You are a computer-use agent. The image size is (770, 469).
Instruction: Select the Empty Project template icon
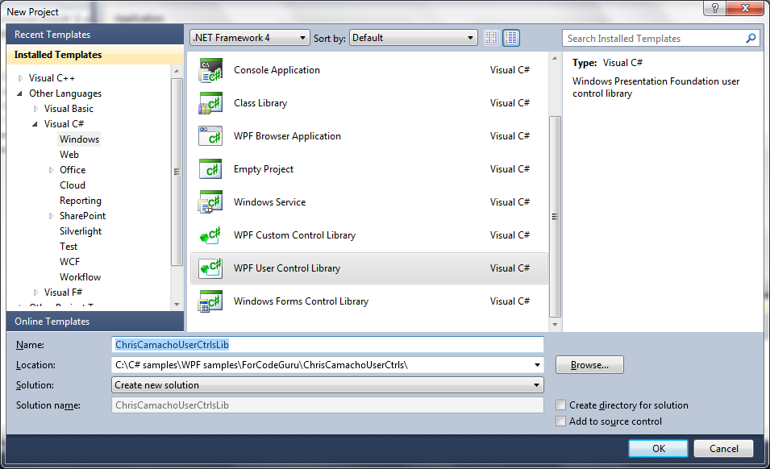coord(210,169)
